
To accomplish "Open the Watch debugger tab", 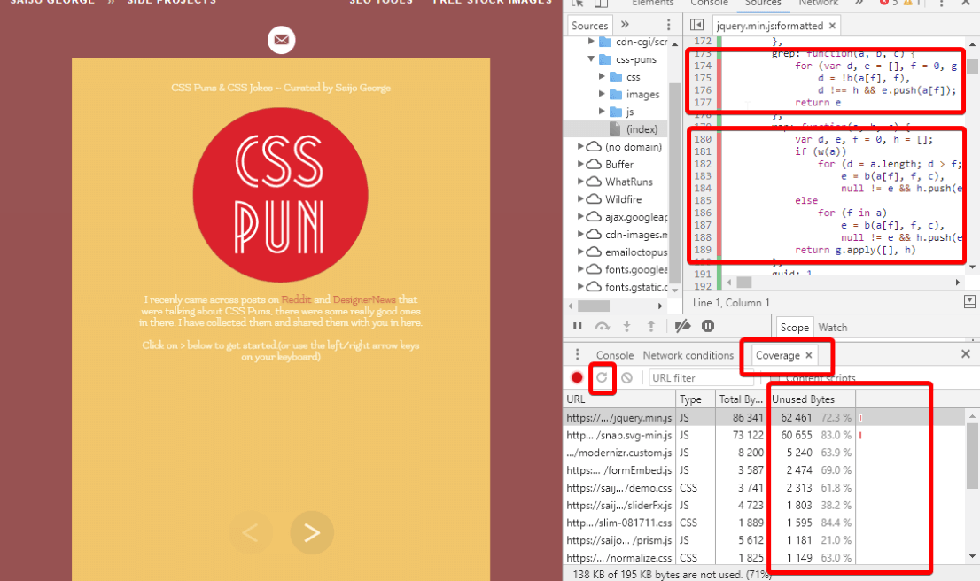I will (833, 328).
